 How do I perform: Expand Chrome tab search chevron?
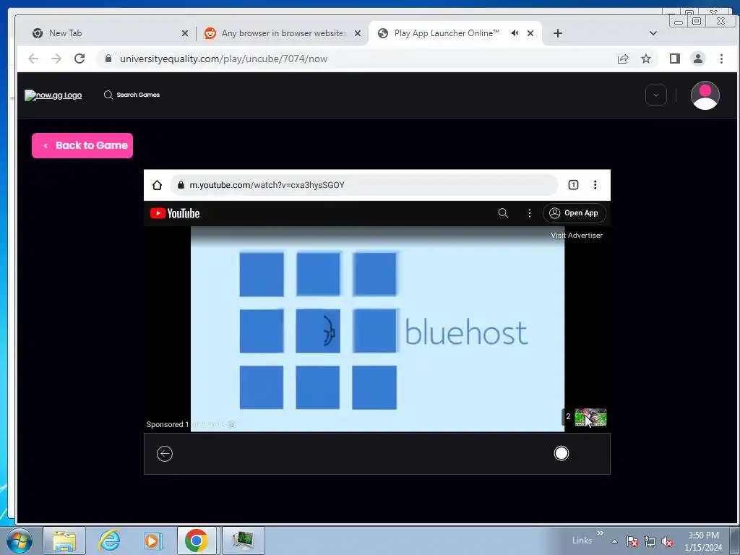click(x=653, y=33)
